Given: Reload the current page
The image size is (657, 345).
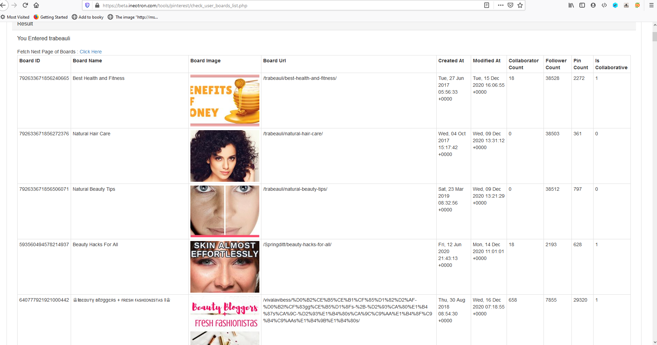Looking at the screenshot, I should (x=25, y=5).
